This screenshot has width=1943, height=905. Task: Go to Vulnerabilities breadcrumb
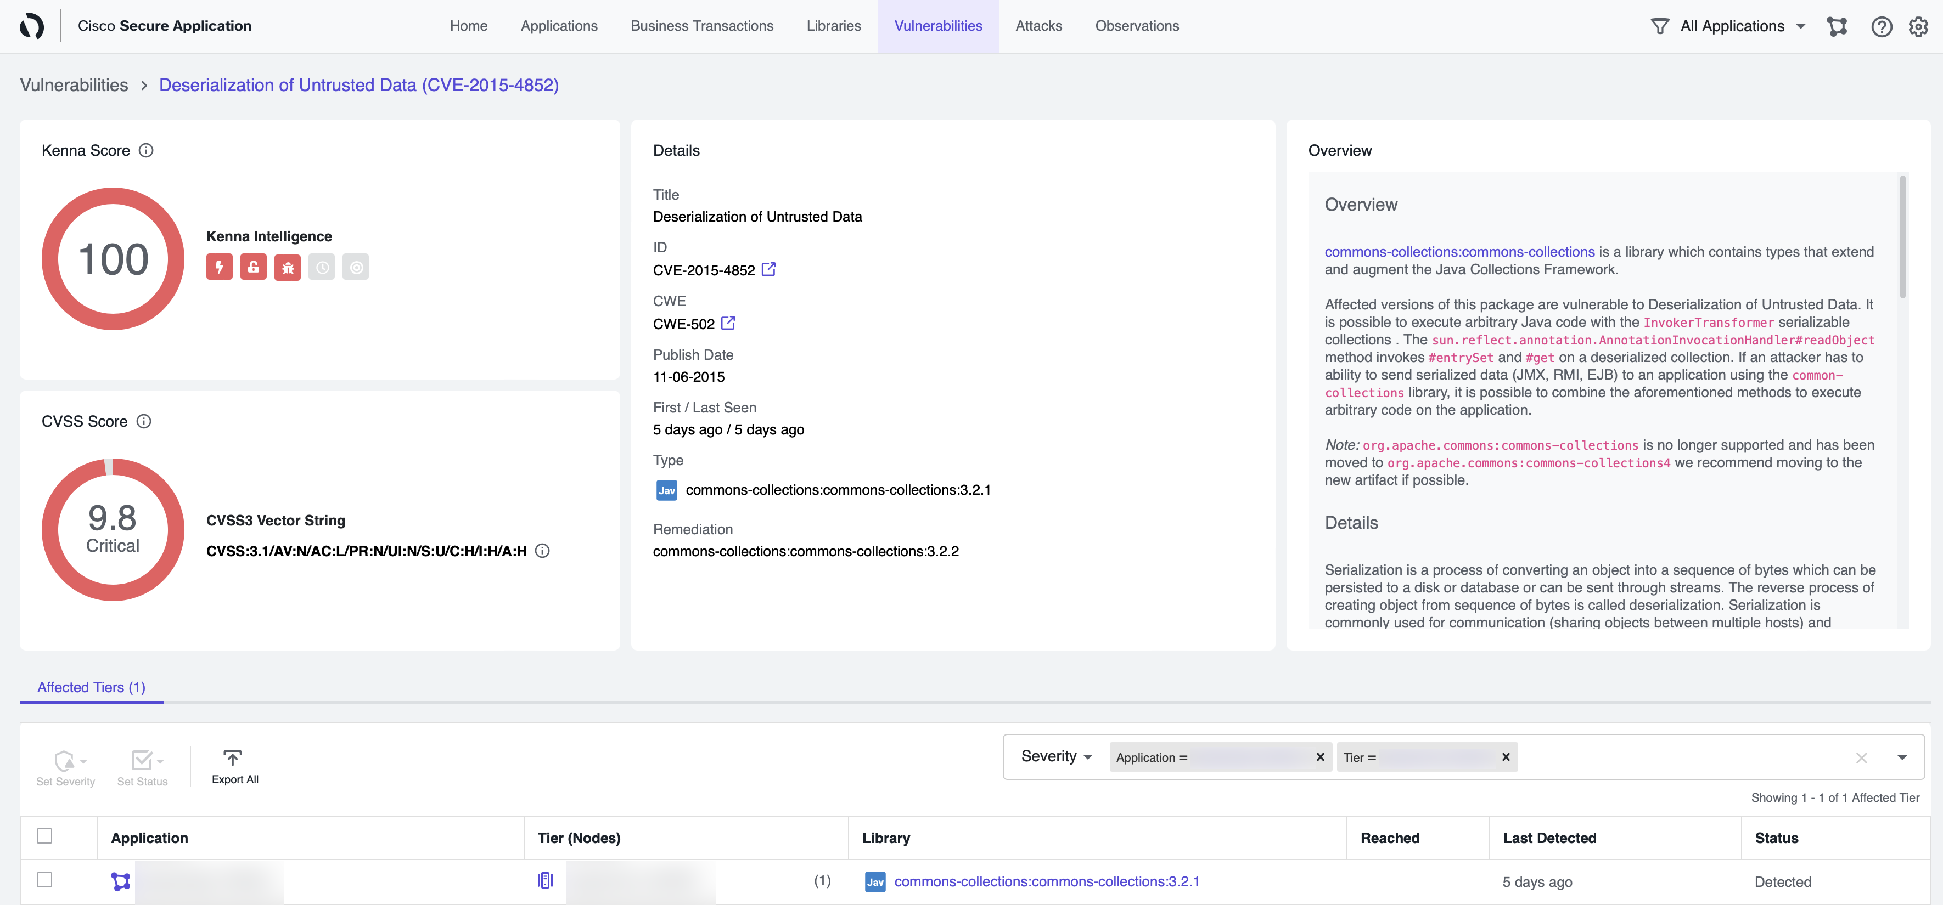coord(74,85)
